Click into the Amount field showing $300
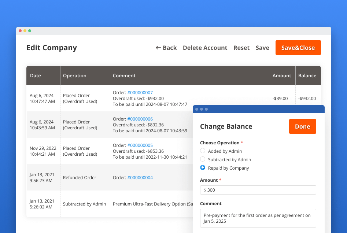 [x=258, y=190]
